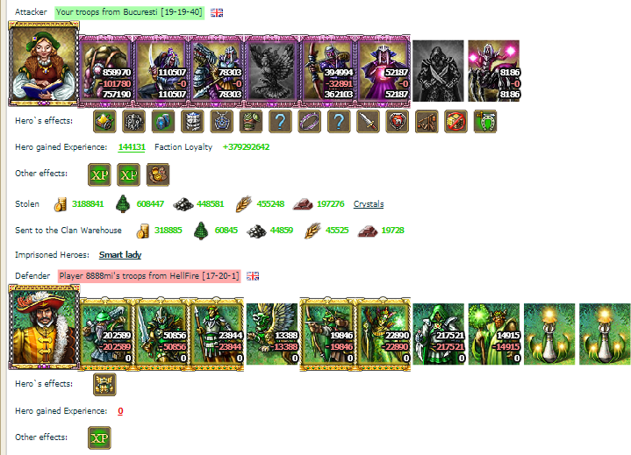Click the amulet necklace hero effect icon
The image size is (631, 455).
tap(222, 121)
